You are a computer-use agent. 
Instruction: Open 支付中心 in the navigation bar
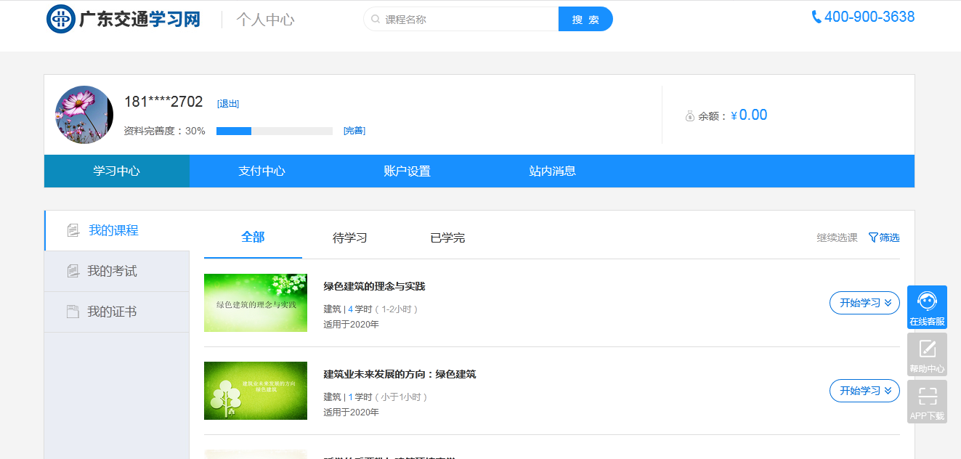261,171
